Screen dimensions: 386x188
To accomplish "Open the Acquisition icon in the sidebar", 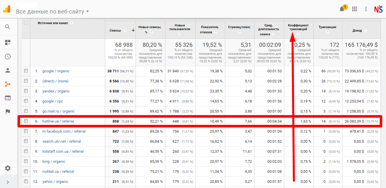I will 8,84.
